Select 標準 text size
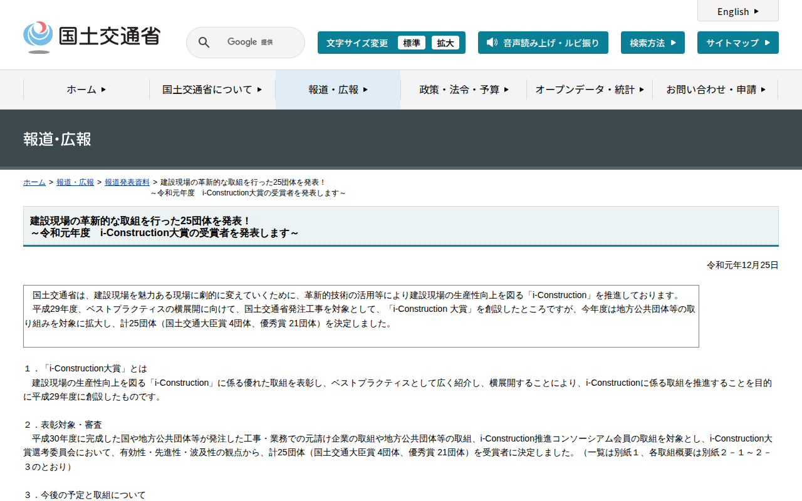802x501 pixels. 412,43
